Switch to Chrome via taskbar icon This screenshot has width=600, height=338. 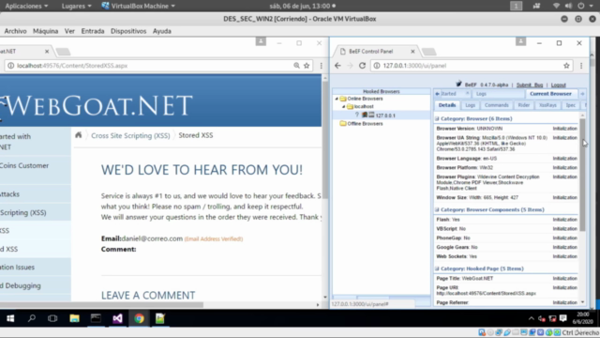point(139,318)
